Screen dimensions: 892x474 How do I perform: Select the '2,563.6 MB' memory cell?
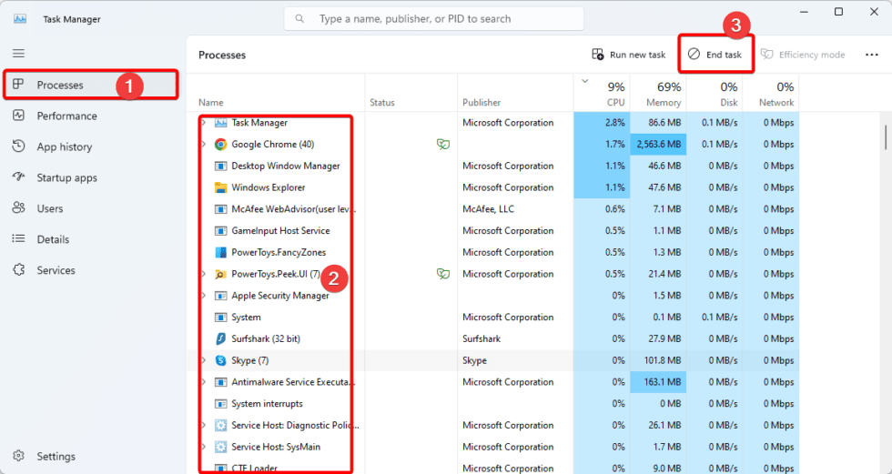point(658,145)
